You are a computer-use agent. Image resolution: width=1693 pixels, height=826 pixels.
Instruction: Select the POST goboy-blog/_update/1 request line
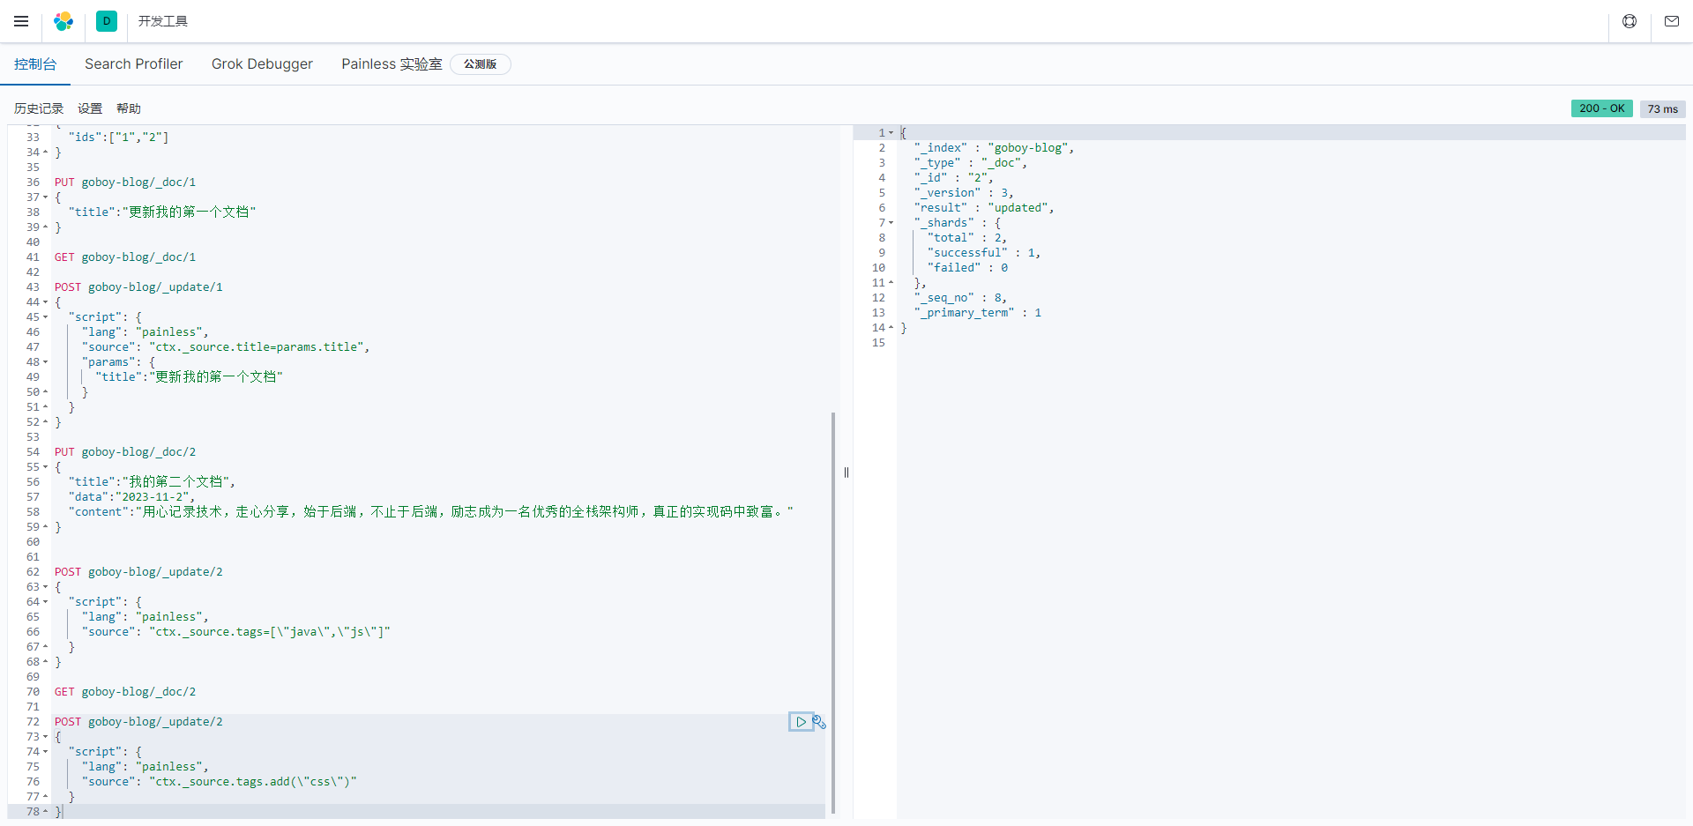[138, 287]
